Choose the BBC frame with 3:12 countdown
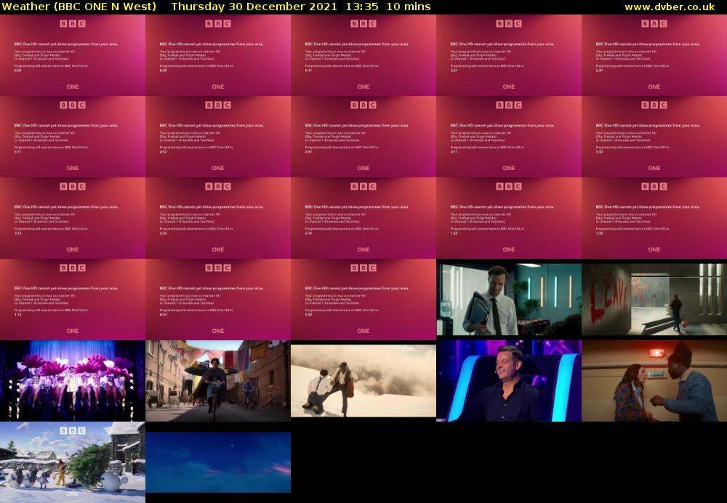The width and height of the screenshot is (727, 503). point(73,218)
